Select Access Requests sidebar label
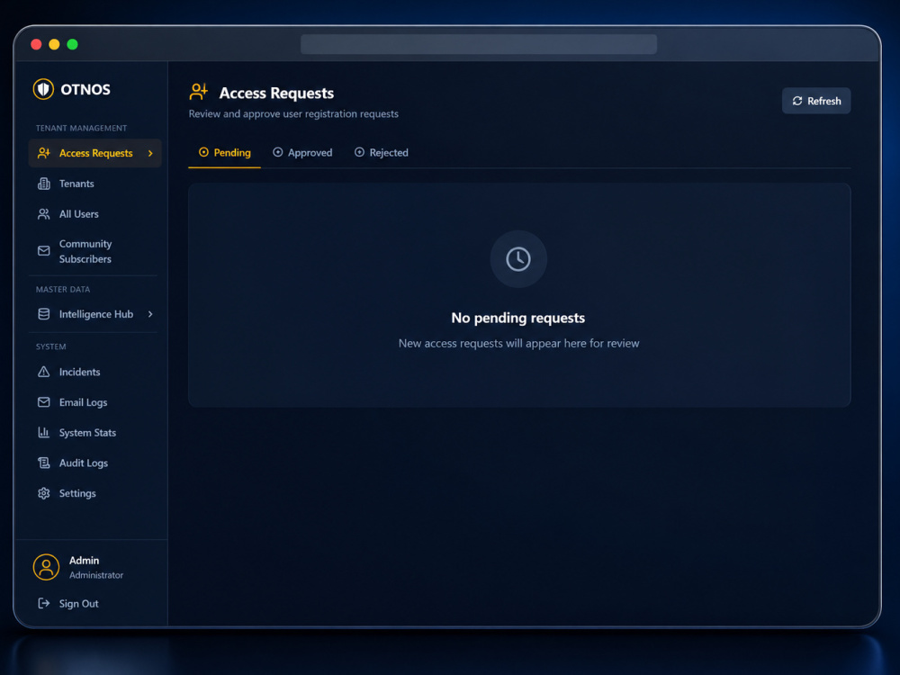Image resolution: width=900 pixels, height=675 pixels. pos(96,153)
